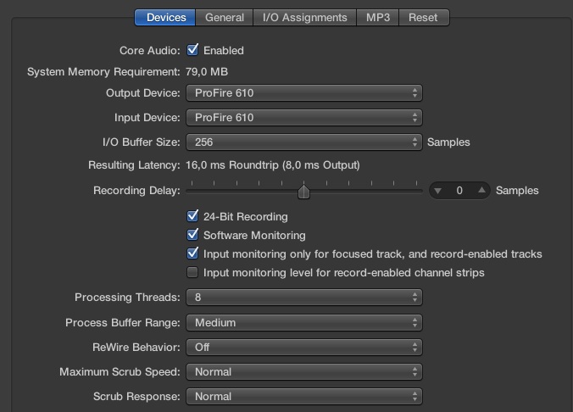Expand Process Buffer Range selector
The image size is (573, 412).
point(303,322)
